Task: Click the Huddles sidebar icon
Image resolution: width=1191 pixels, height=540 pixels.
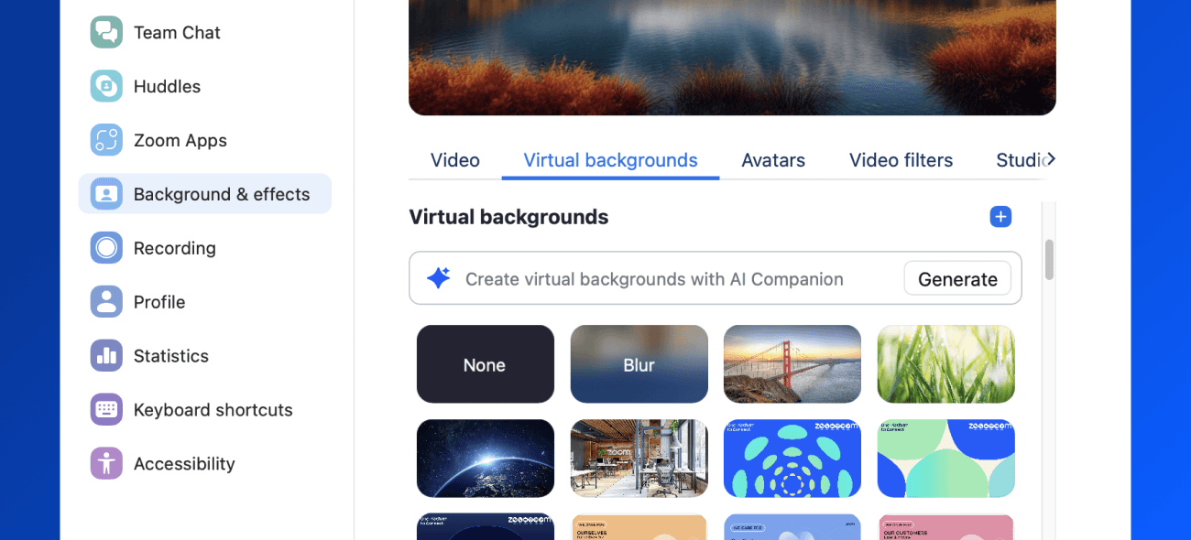Action: [106, 86]
